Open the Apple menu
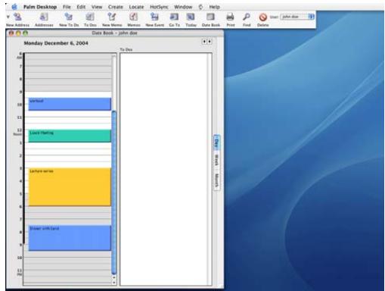The height and width of the screenshot is (291, 385). 14,7
